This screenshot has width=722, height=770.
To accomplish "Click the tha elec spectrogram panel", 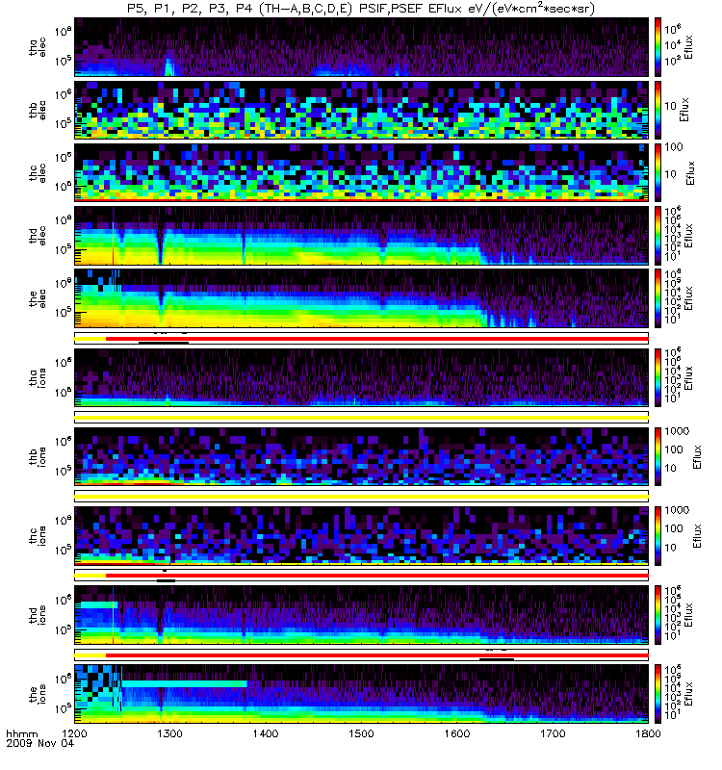I will coord(362,47).
